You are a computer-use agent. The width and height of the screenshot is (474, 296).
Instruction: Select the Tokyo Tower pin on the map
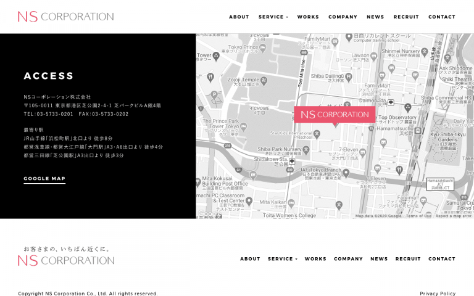click(216, 56)
